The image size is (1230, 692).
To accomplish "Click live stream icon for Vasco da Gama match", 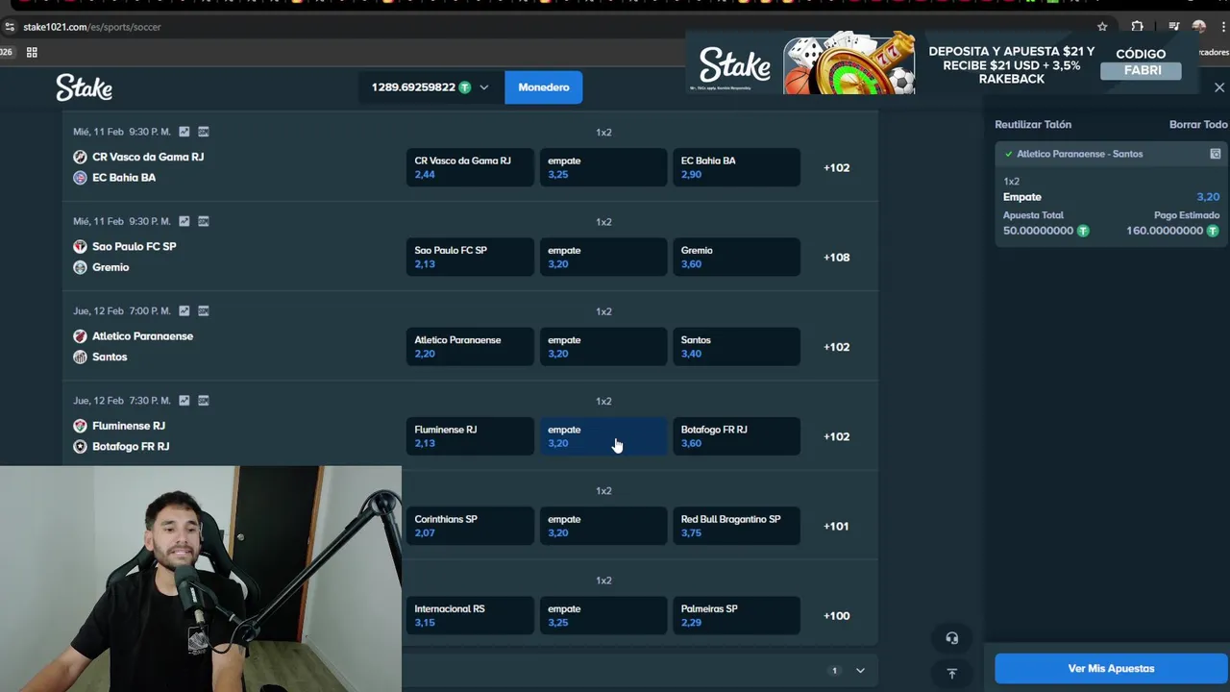I will (x=203, y=132).
